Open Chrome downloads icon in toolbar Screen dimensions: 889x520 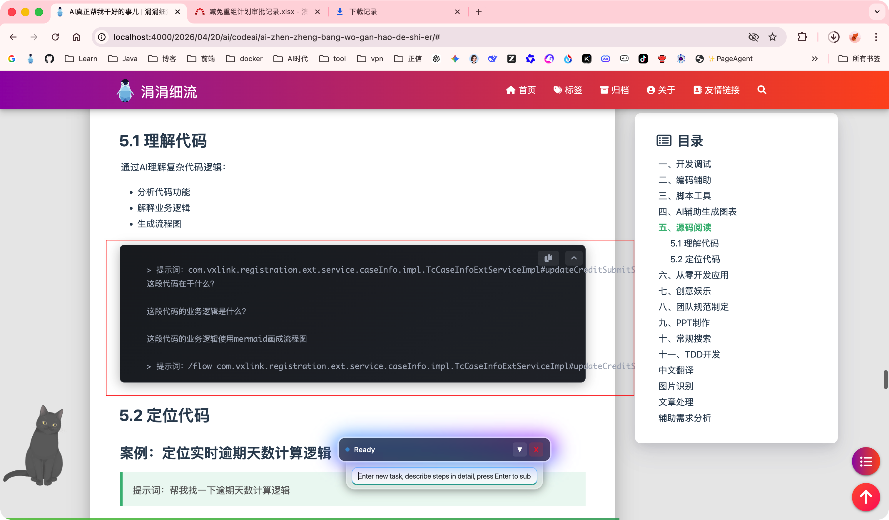pos(833,37)
